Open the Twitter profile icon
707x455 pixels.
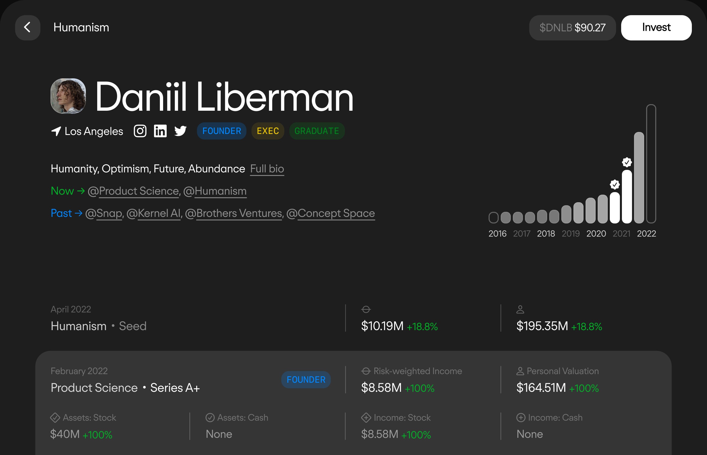(180, 131)
